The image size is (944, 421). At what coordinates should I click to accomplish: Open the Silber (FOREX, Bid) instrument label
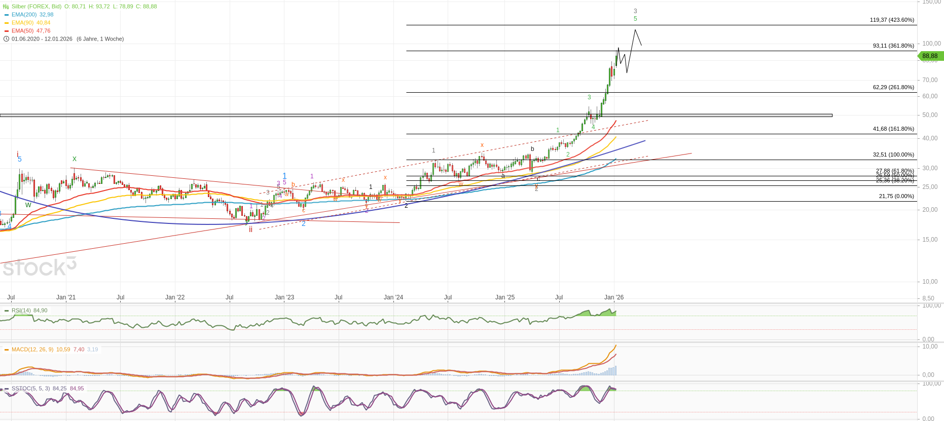[x=37, y=7]
